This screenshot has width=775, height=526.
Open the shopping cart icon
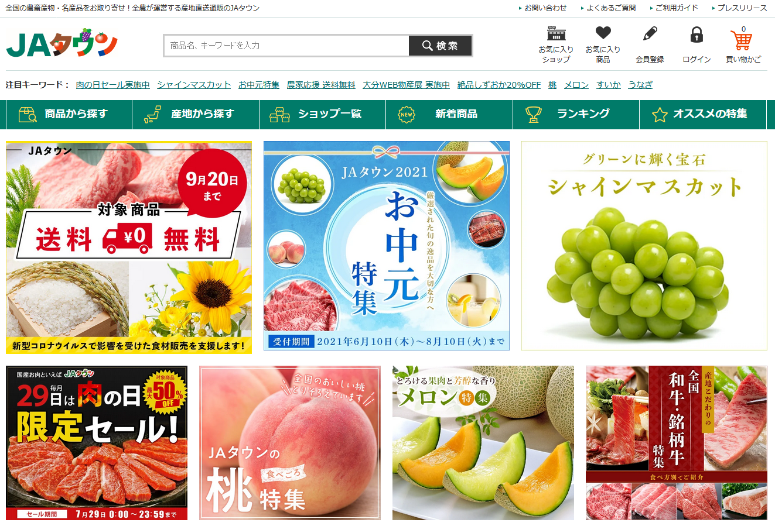point(742,39)
